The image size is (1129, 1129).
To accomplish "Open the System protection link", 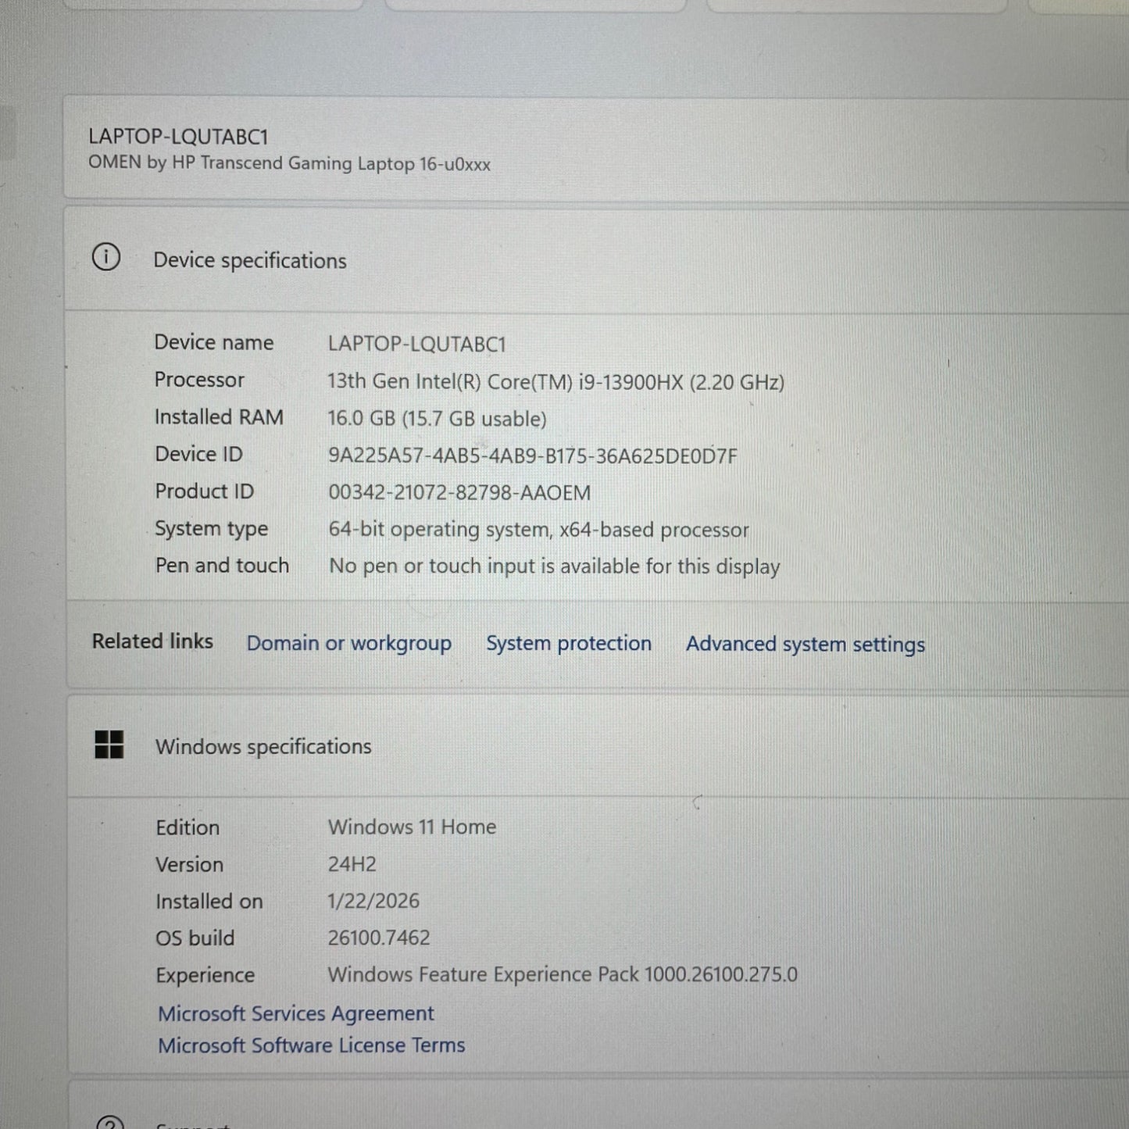I will point(568,643).
